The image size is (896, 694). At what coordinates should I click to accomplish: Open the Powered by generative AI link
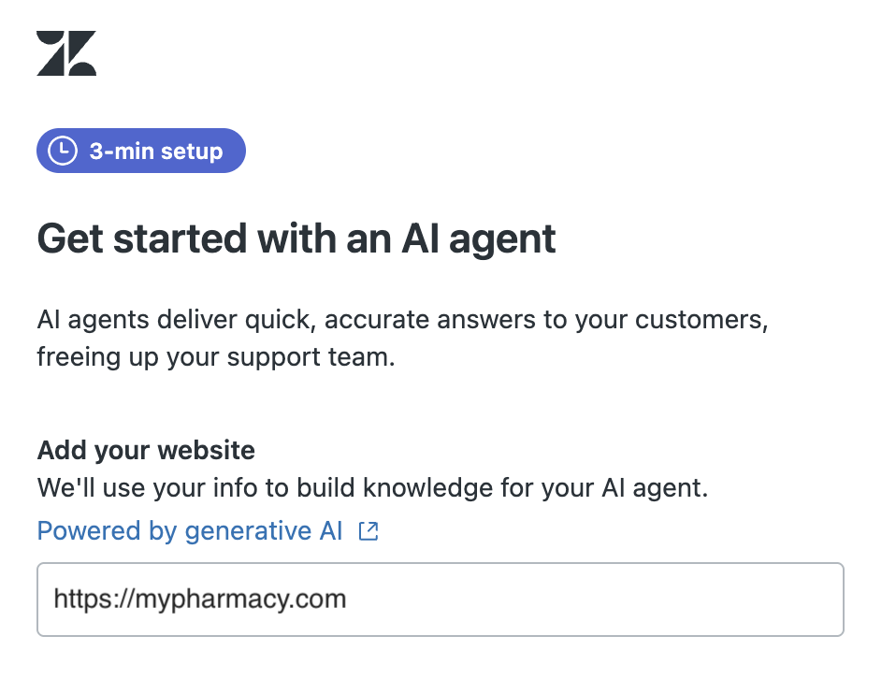pyautogui.click(x=190, y=531)
